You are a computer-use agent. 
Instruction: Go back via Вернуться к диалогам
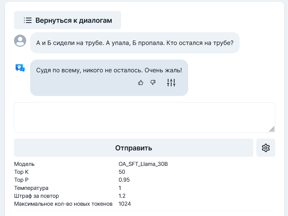(x=73, y=20)
